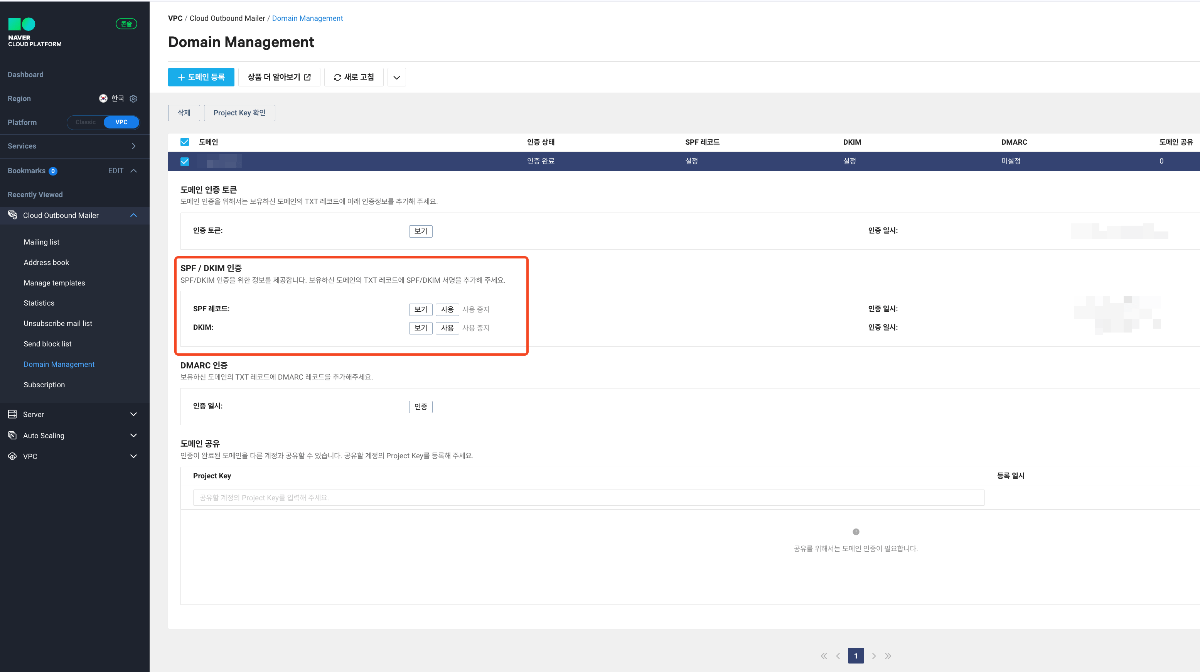1200x672 pixels.
Task: Click 보기 button for SPF 레코드
Action: (x=420, y=309)
